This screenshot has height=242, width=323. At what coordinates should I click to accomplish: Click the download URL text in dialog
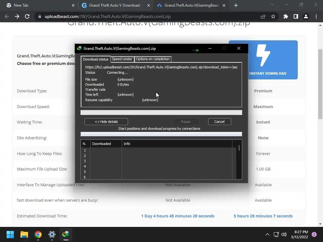pos(161,67)
